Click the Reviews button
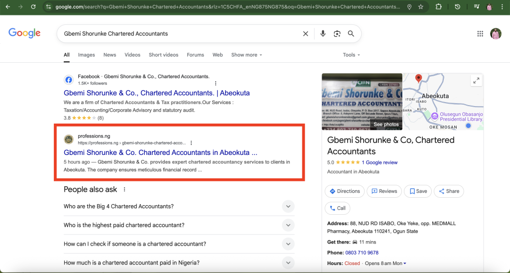The image size is (510, 273). [384, 191]
